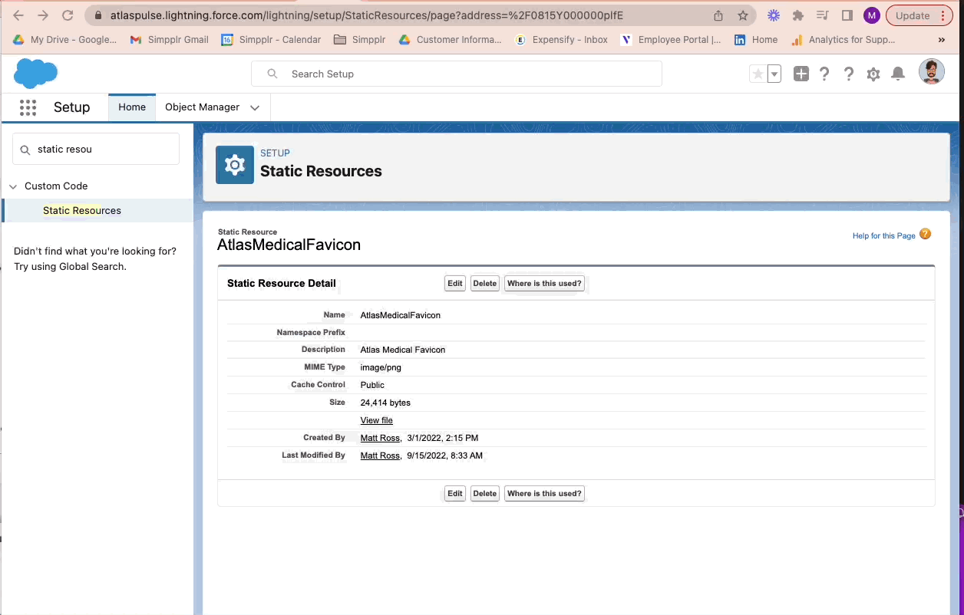Click the 24,414 bytes size value
This screenshot has width=964, height=615.
[385, 403]
